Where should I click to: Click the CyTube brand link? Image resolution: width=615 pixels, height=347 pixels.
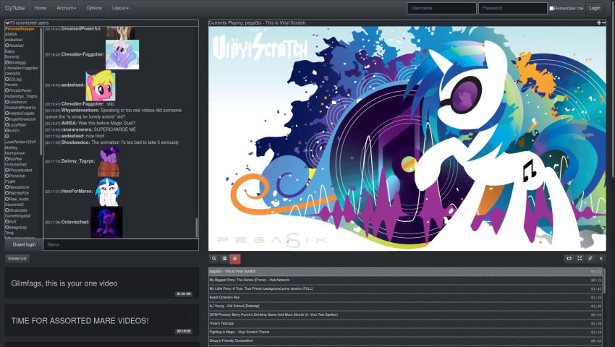coord(15,8)
